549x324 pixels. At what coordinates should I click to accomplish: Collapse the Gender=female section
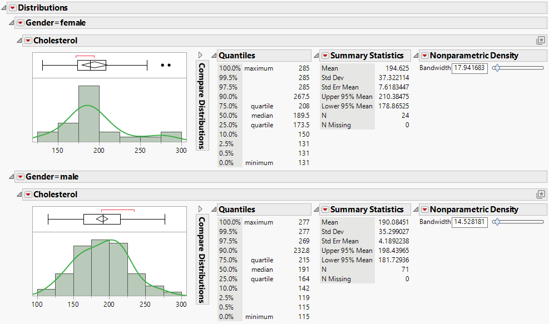tap(12, 23)
